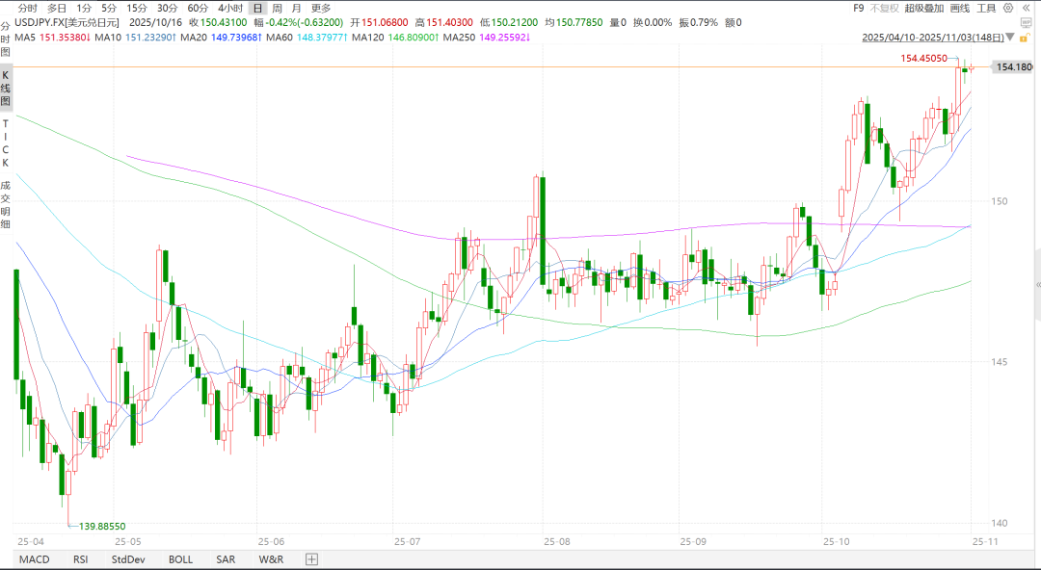Show the RSI indicator
Viewport: 1041px width, 570px height.
pos(80,559)
